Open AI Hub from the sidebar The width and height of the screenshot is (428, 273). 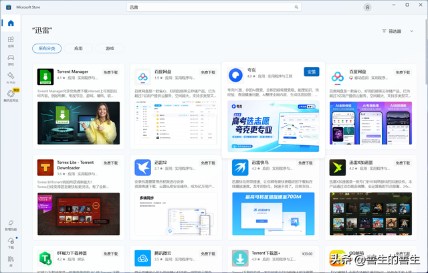(x=11, y=78)
